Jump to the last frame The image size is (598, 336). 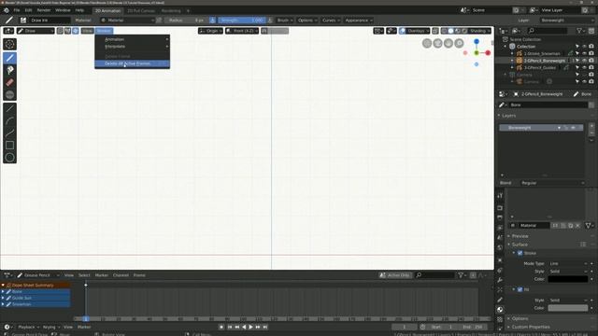(x=265, y=327)
